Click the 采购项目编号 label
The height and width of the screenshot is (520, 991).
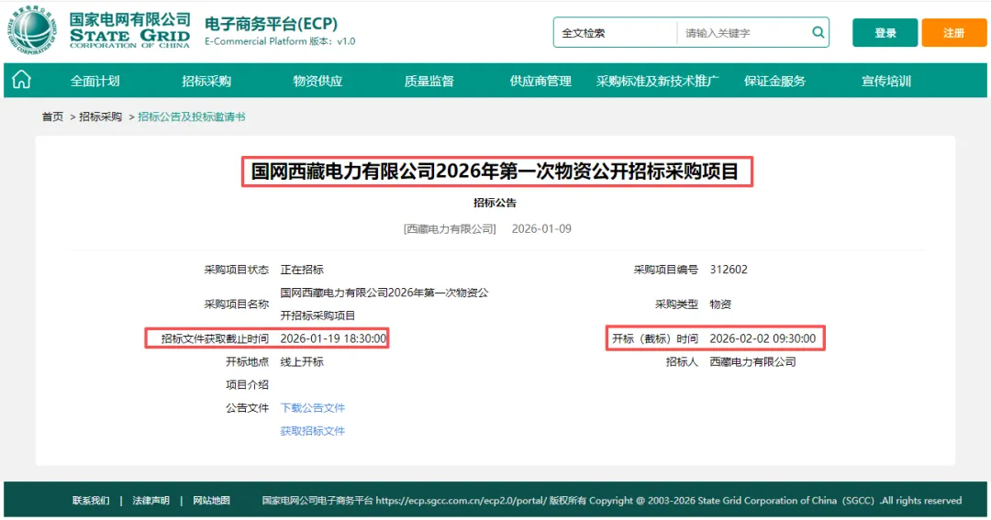665,270
